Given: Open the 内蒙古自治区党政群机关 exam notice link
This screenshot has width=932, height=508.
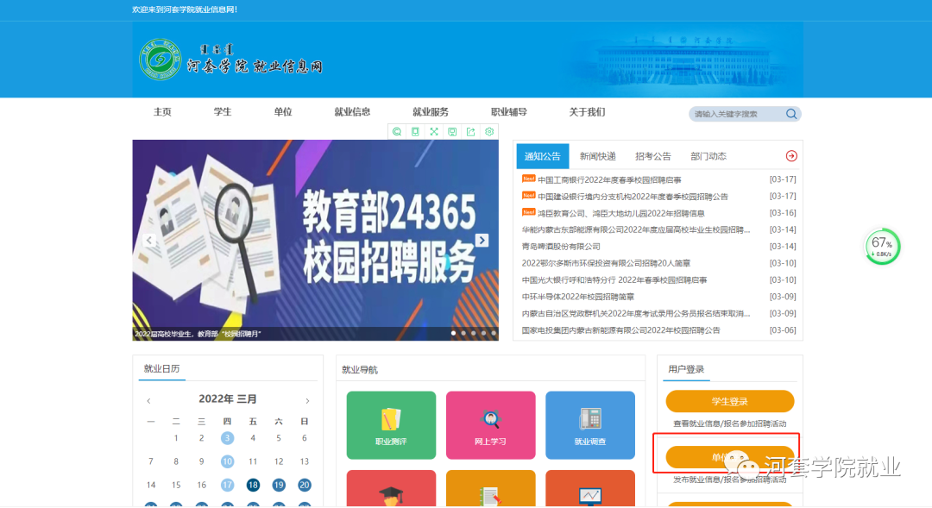Looking at the screenshot, I should tap(636, 313).
